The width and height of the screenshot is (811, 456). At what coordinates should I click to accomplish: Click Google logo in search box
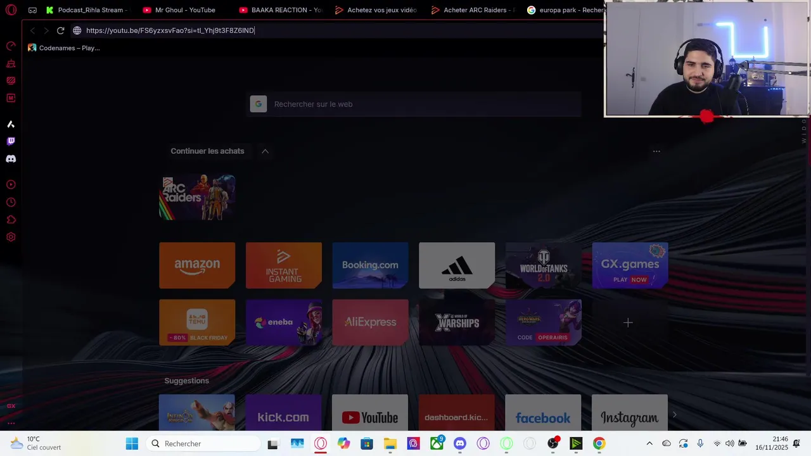(x=259, y=104)
